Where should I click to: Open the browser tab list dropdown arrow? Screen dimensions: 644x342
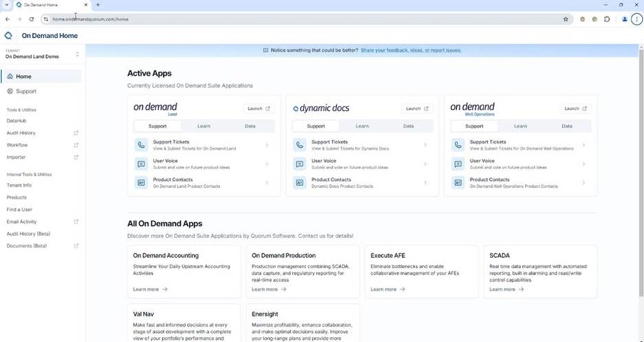tap(6, 5)
